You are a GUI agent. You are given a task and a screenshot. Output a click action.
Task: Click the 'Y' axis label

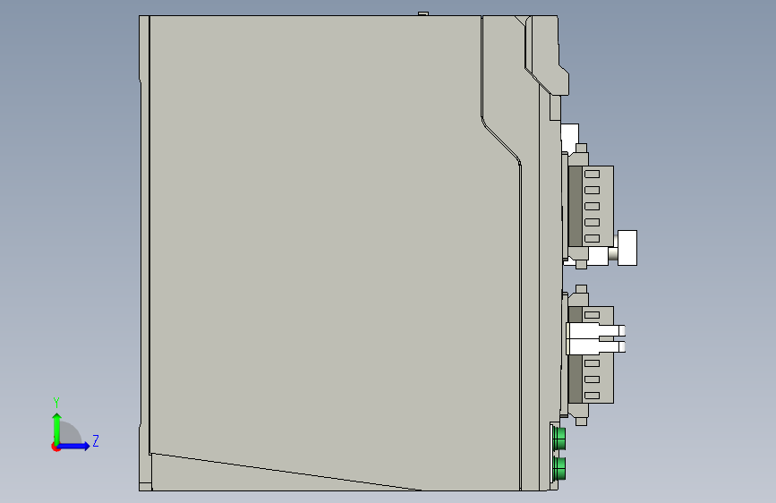pyautogui.click(x=56, y=403)
